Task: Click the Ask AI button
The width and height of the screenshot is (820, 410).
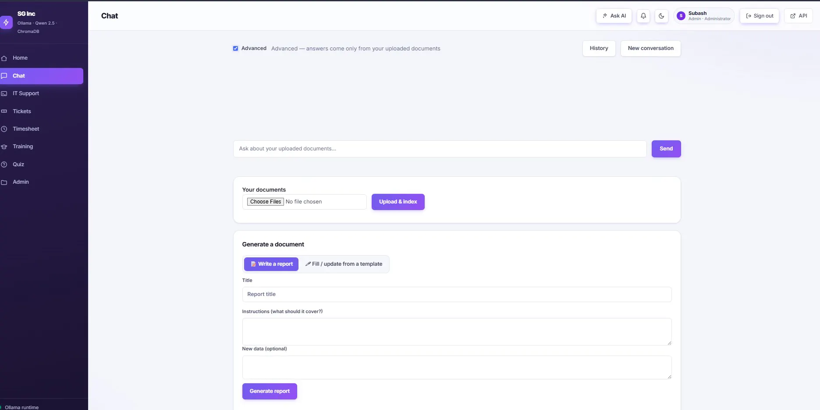Action: 614,16
